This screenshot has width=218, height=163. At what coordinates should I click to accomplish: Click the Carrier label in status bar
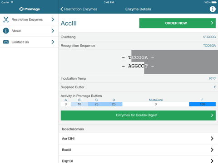[5, 2]
